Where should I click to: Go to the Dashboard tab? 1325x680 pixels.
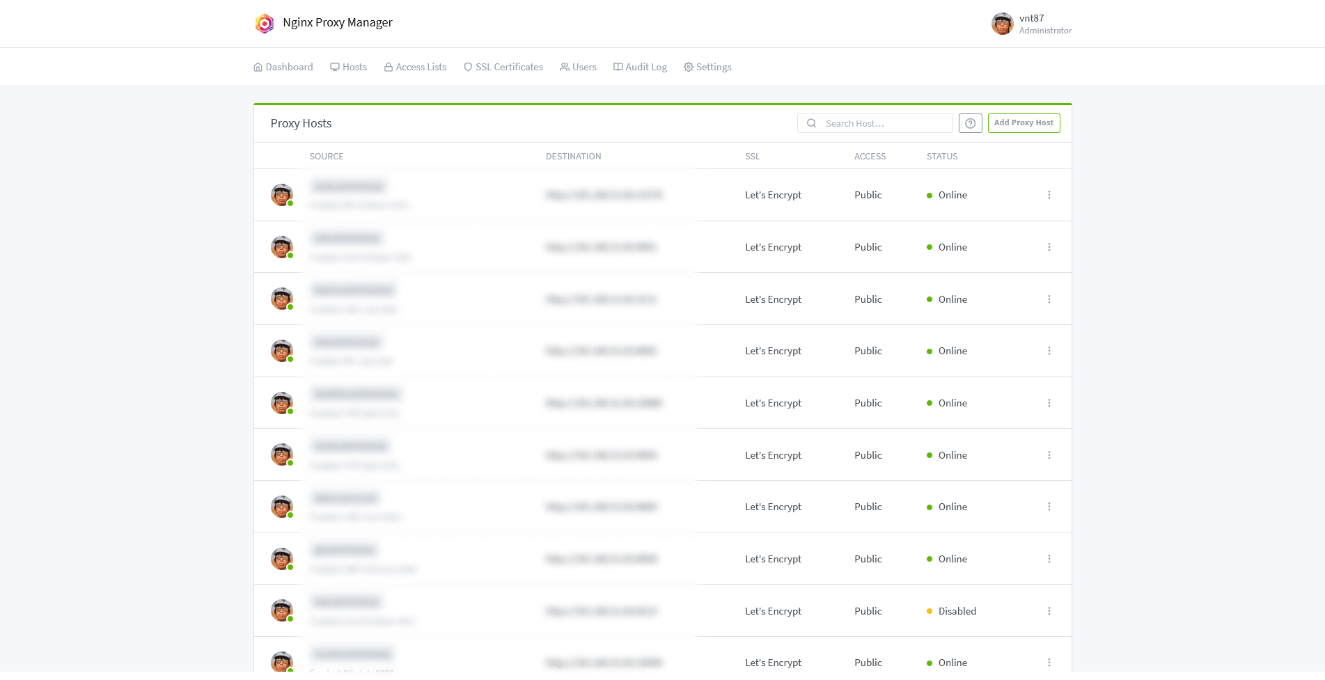click(283, 67)
